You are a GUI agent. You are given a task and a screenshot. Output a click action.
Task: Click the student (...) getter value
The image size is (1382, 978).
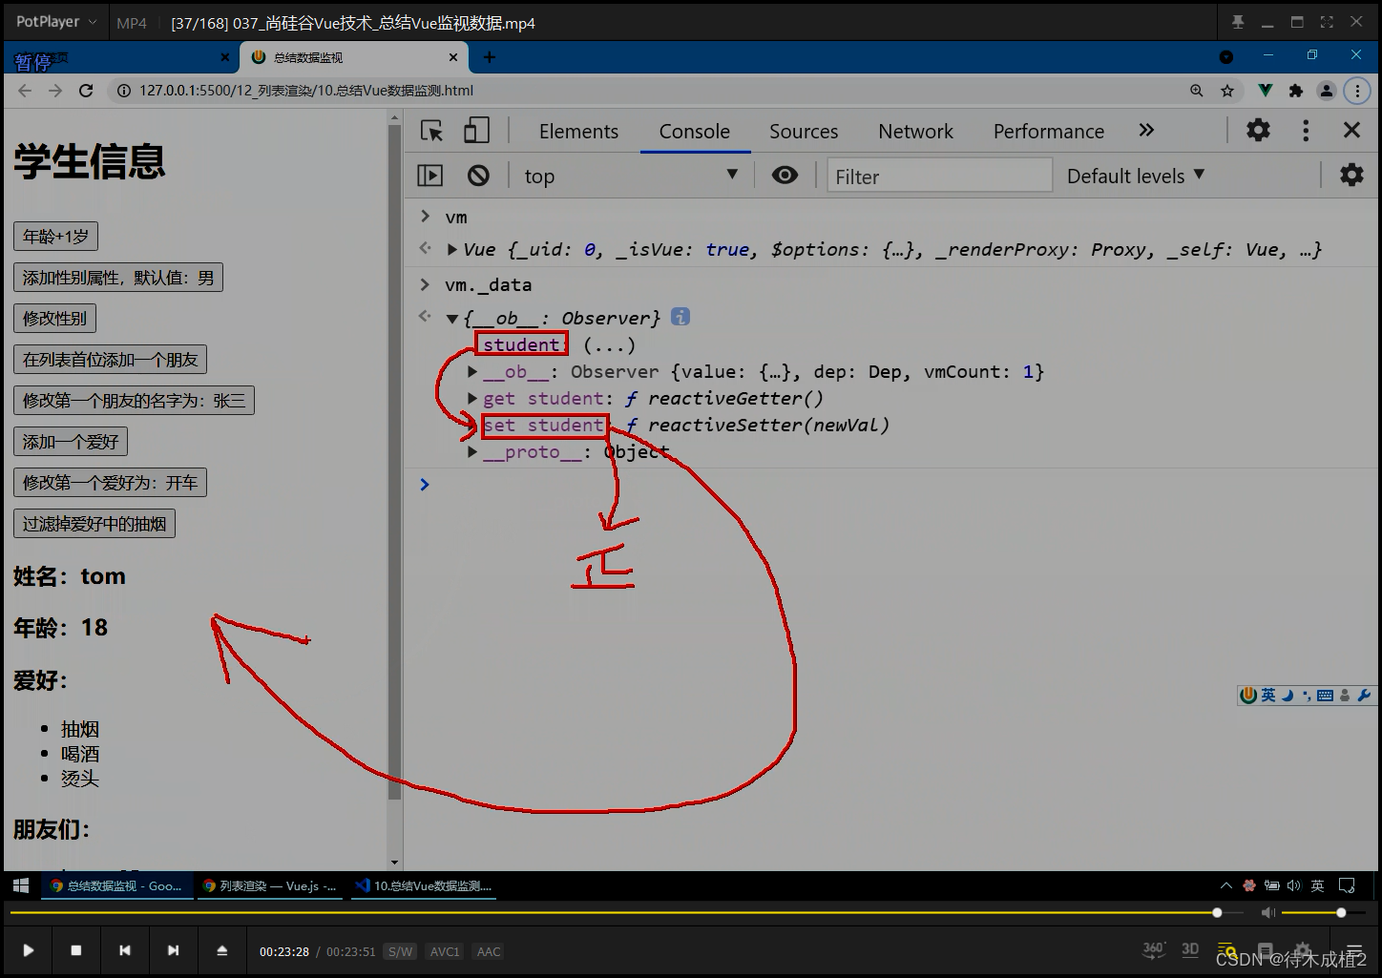(609, 345)
